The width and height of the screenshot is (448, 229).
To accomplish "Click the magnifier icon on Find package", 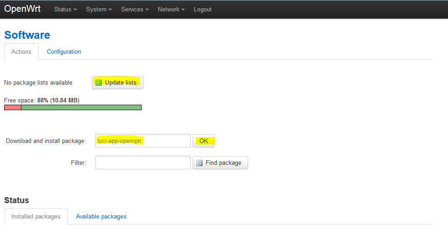I will coord(199,163).
